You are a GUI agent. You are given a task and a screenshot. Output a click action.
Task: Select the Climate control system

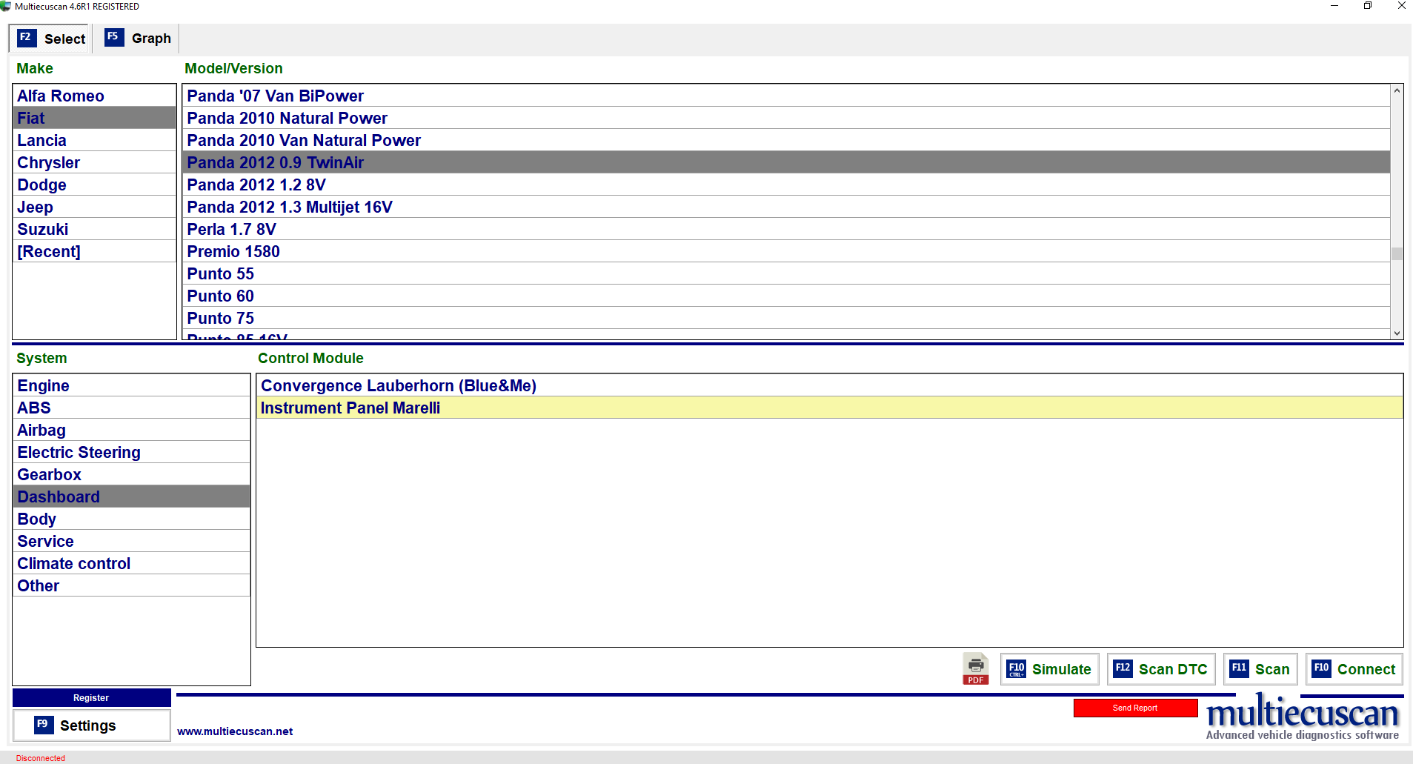point(131,563)
